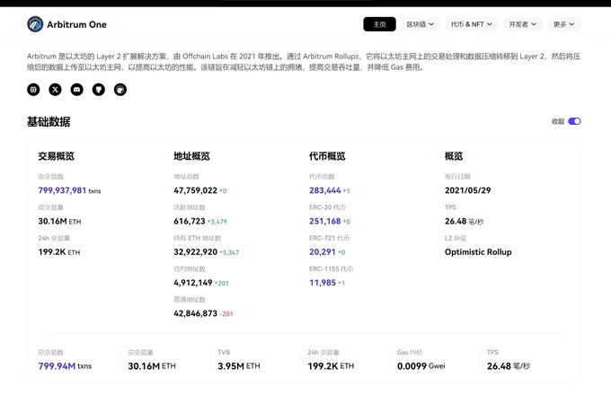Image resolution: width=611 pixels, height=395 pixels.
Task: Click the 2021/05/29 launch date value
Action: 467,190
